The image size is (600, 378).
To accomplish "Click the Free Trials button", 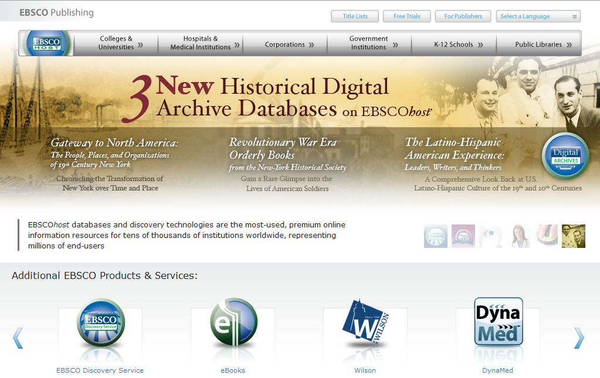I will tap(407, 16).
